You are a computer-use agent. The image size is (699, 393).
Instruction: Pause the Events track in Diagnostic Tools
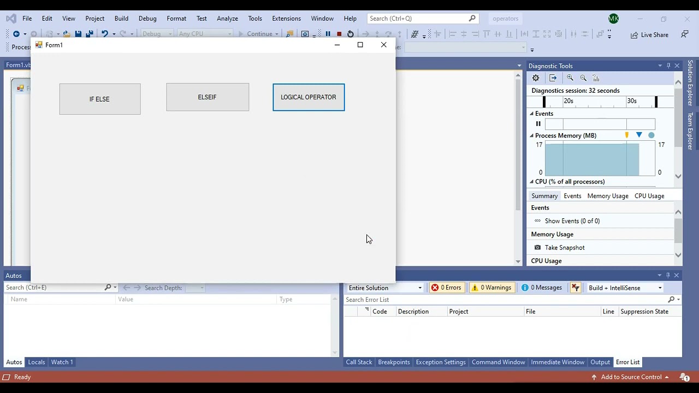(538, 124)
